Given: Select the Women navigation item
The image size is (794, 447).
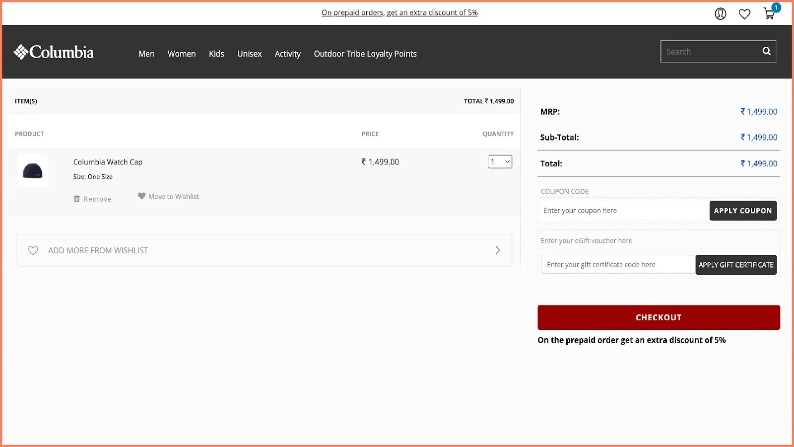Looking at the screenshot, I should pyautogui.click(x=182, y=54).
